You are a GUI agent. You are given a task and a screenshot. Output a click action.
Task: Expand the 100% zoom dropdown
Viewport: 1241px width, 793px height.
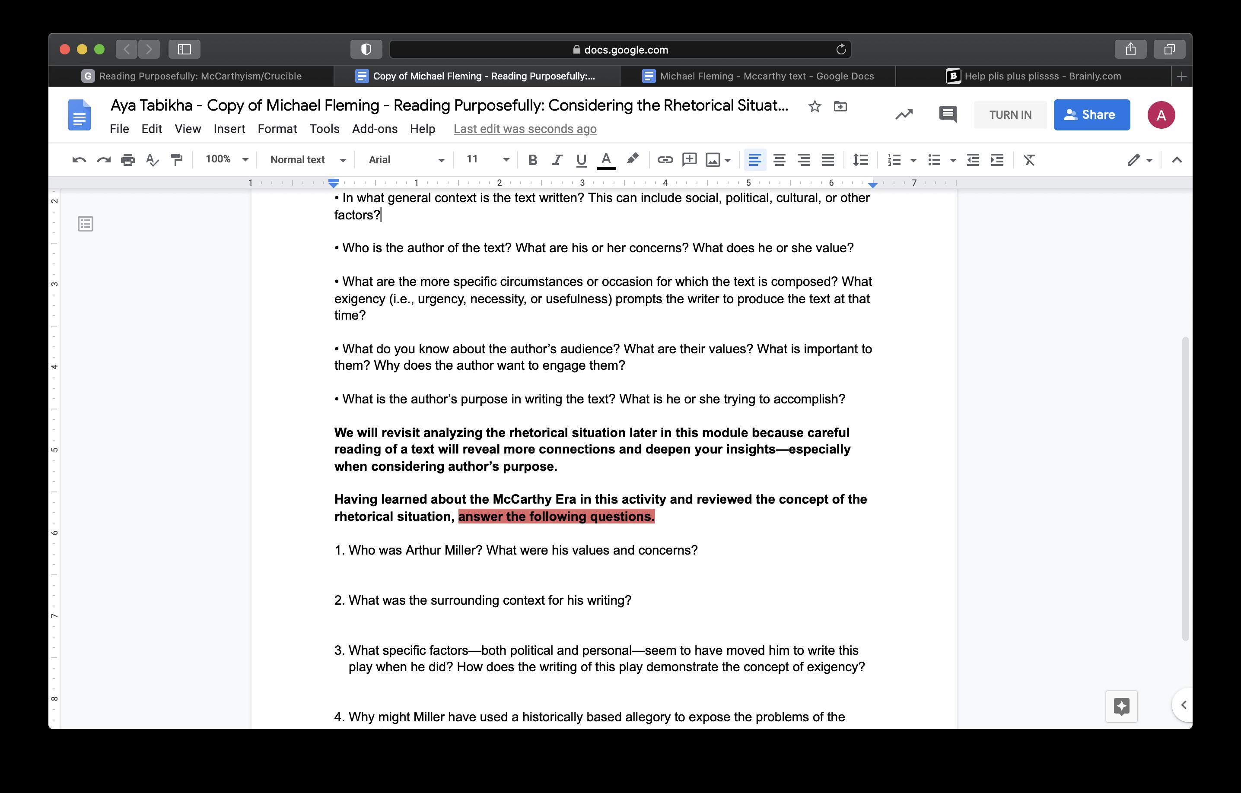pyautogui.click(x=226, y=160)
